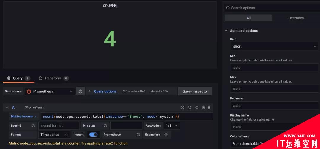
Task: Toggle query A visibility eye
Action: coord(196,107)
